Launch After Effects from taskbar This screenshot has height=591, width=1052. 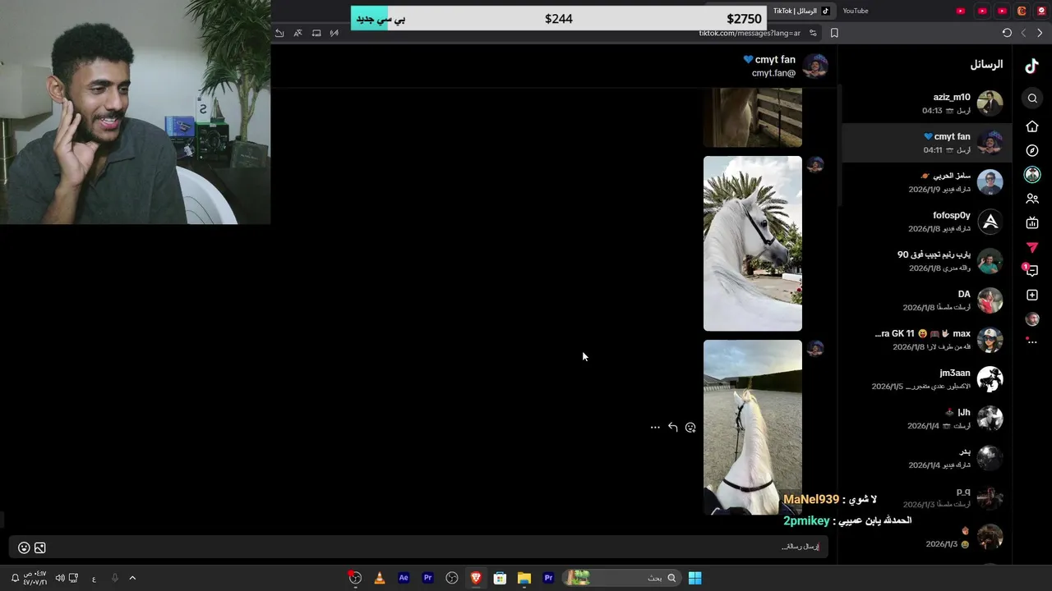(x=404, y=578)
